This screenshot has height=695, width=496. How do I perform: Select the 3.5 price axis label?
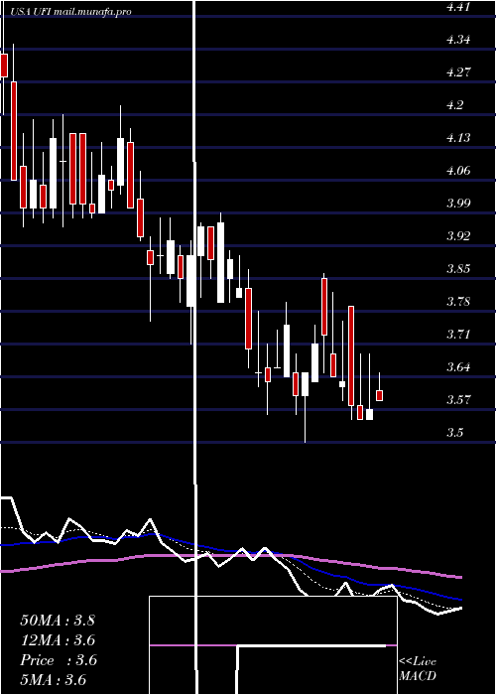(x=455, y=432)
